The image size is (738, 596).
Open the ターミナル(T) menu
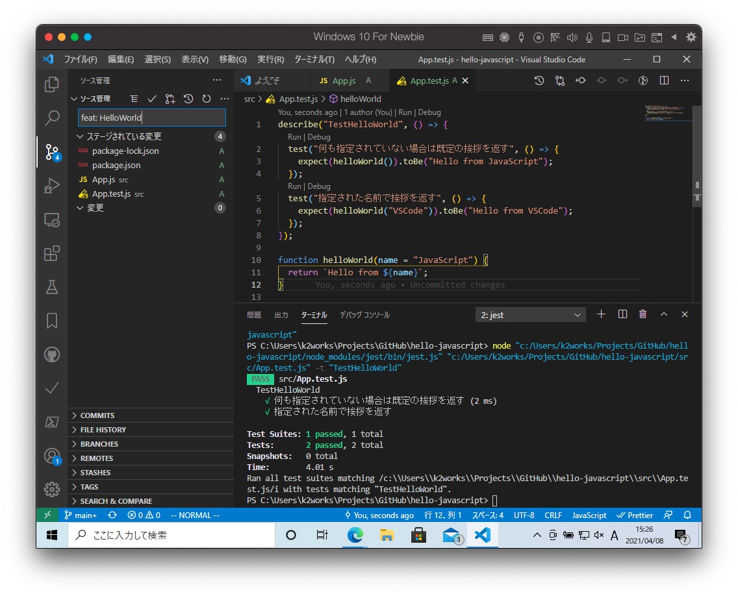pyautogui.click(x=314, y=59)
